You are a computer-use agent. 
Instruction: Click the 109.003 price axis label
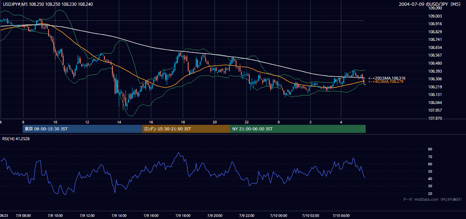point(435,16)
